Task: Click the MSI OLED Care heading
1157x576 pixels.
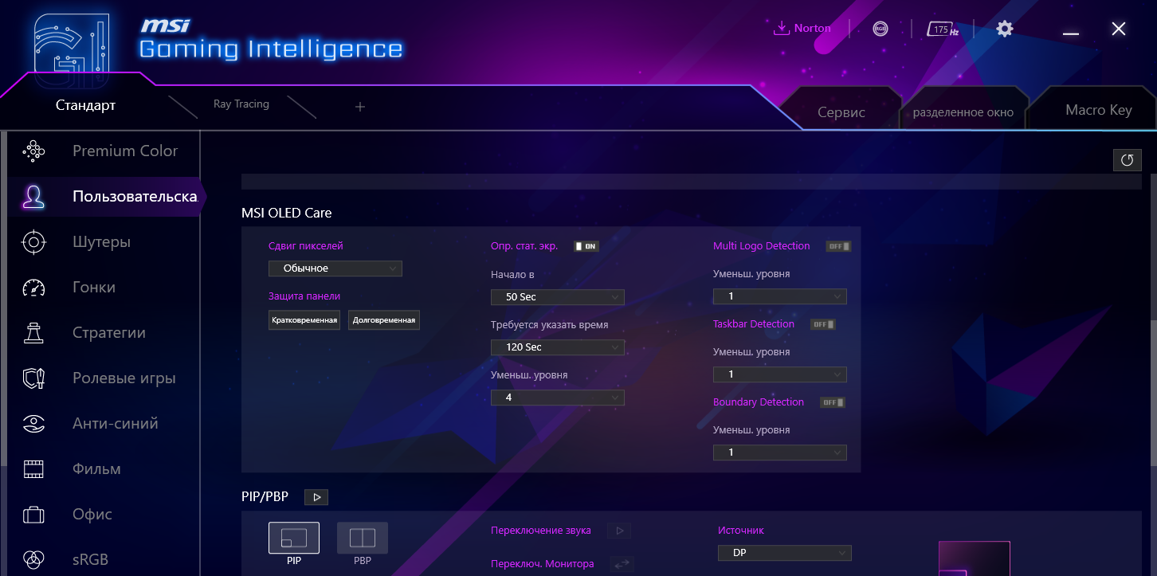Action: (x=287, y=213)
